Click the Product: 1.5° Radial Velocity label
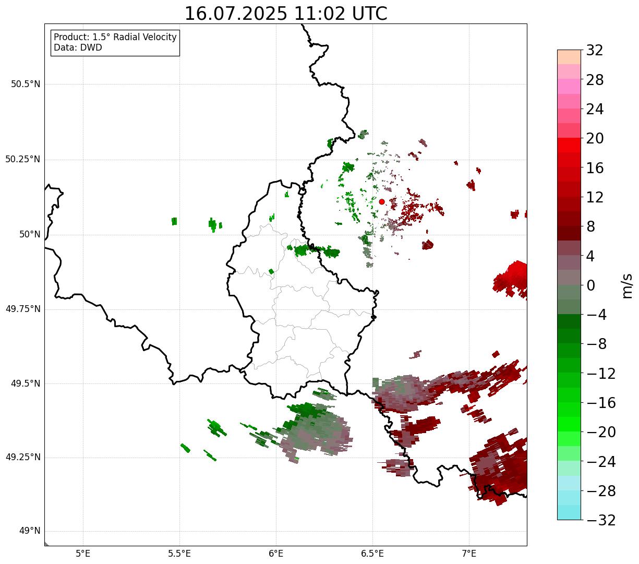639x564 pixels. coord(115,38)
